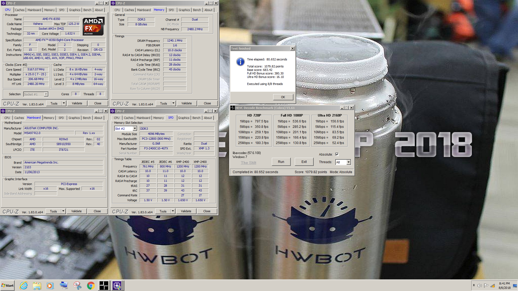Viewport: 518px width, 291px height.
Task: Expand Tools arrow in Motherboard CPU-Z window
Action: (x=63, y=211)
